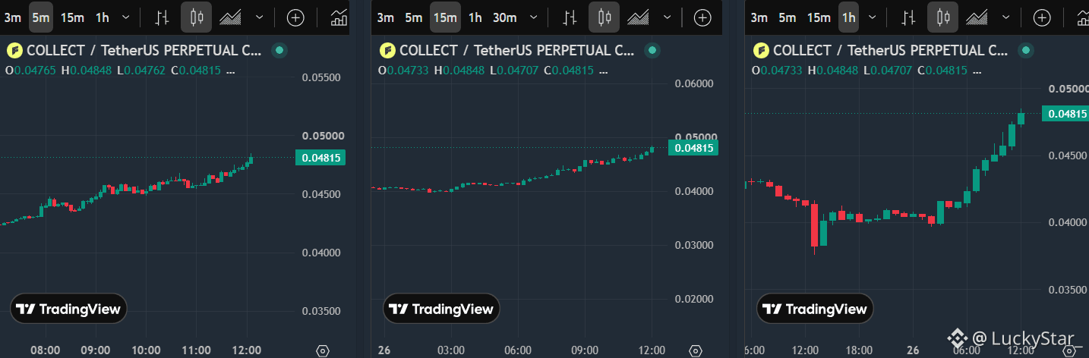The image size is (1089, 358).
Task: Select 5m interval in the 1h chart panel
Action: 788,17
